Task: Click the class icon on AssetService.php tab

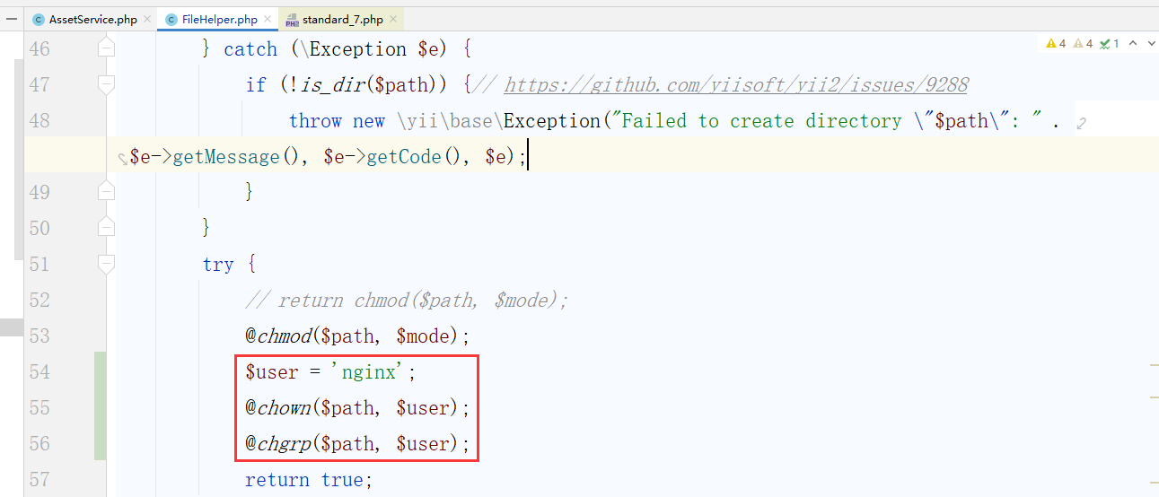Action: pos(39,20)
